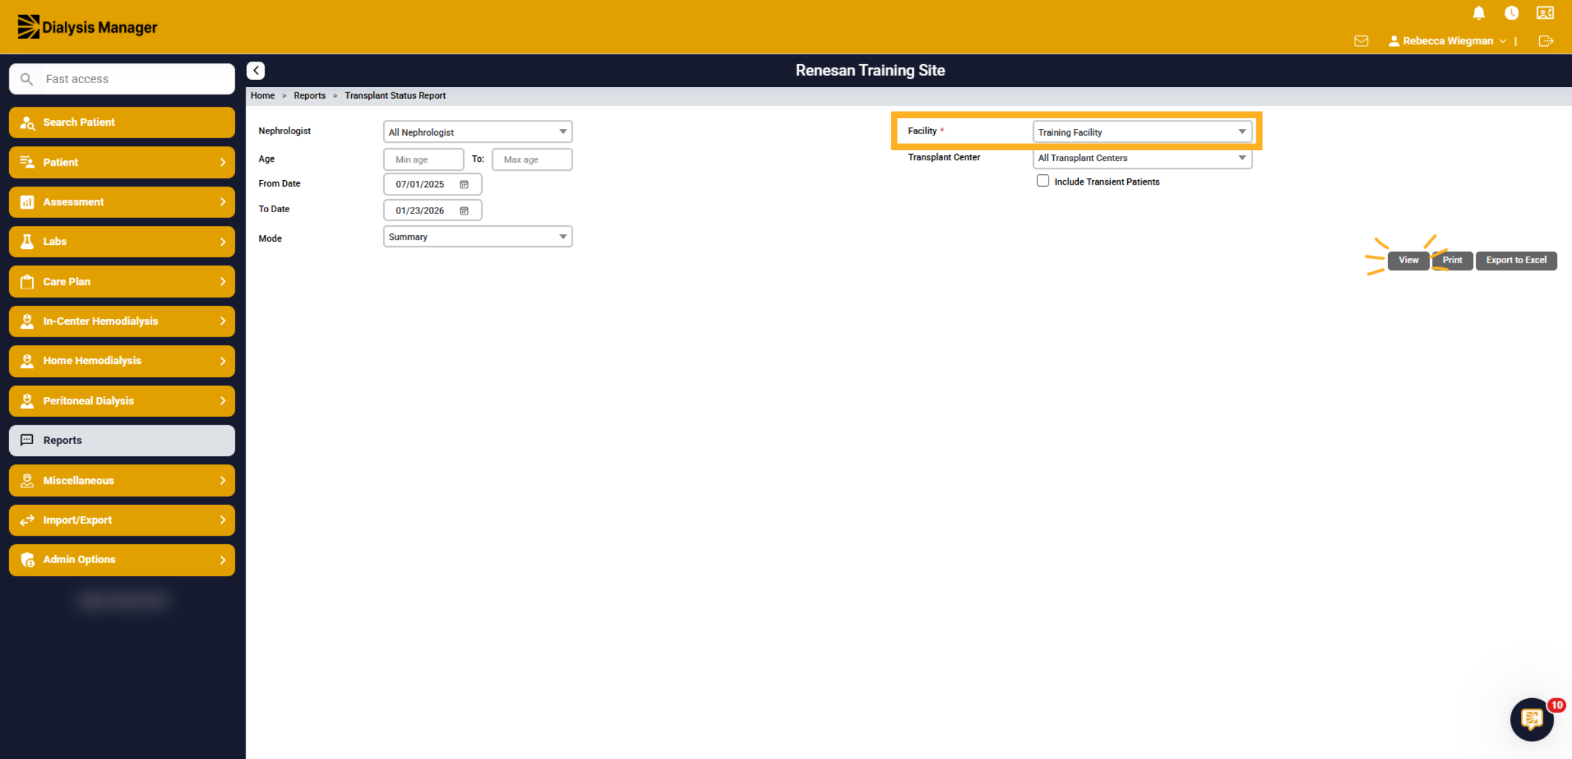Open Search Patient from sidebar
1572x759 pixels.
pos(122,122)
